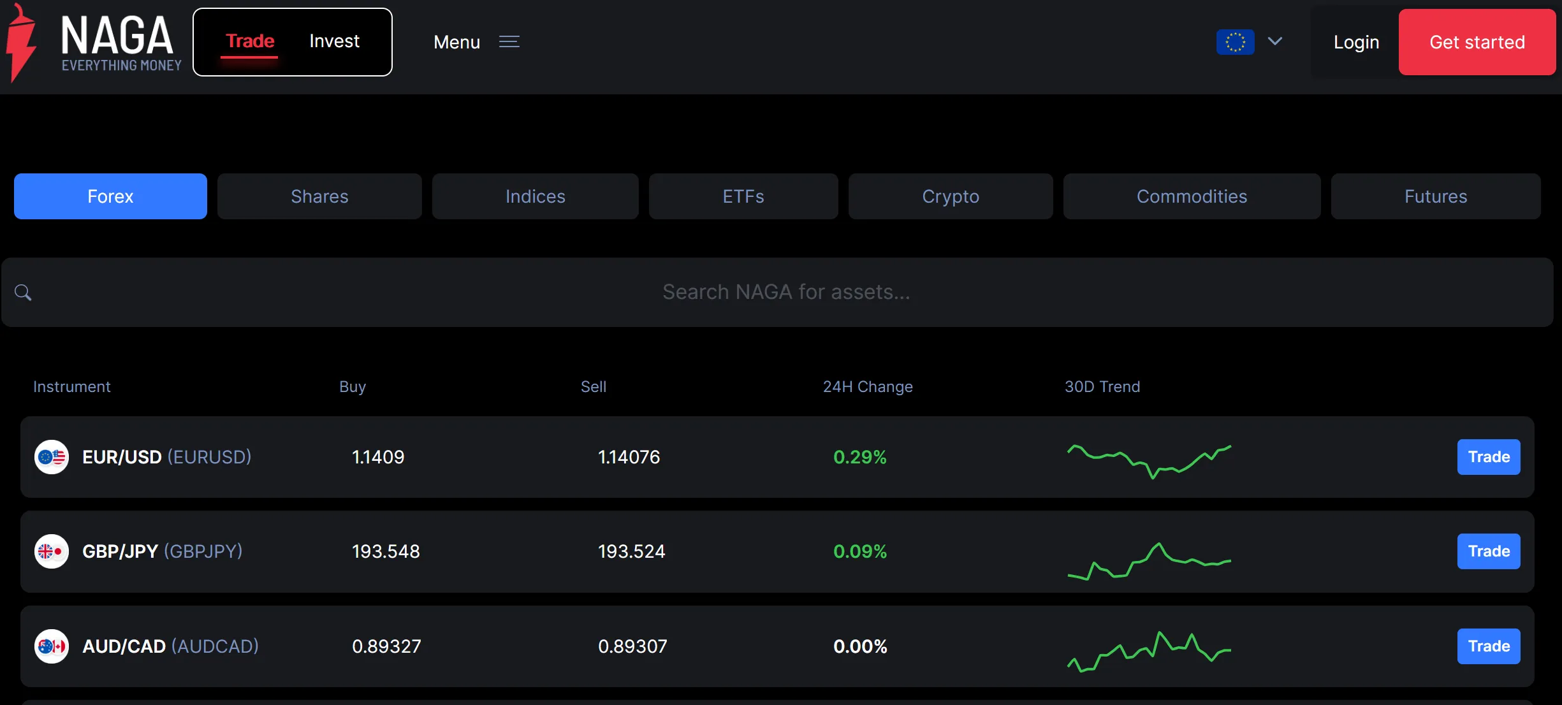Click the GBP/JPY buy price 193.548
This screenshot has width=1562, height=705.
point(386,551)
